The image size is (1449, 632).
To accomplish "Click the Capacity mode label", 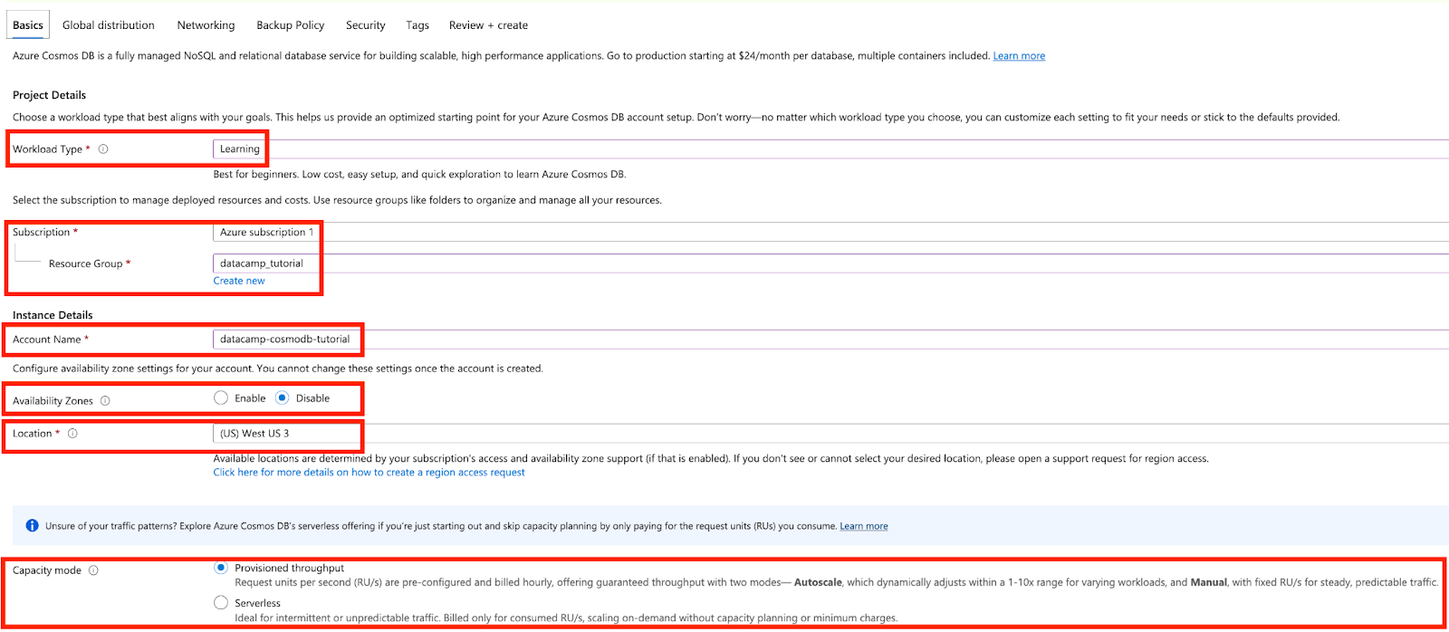I will [x=47, y=570].
